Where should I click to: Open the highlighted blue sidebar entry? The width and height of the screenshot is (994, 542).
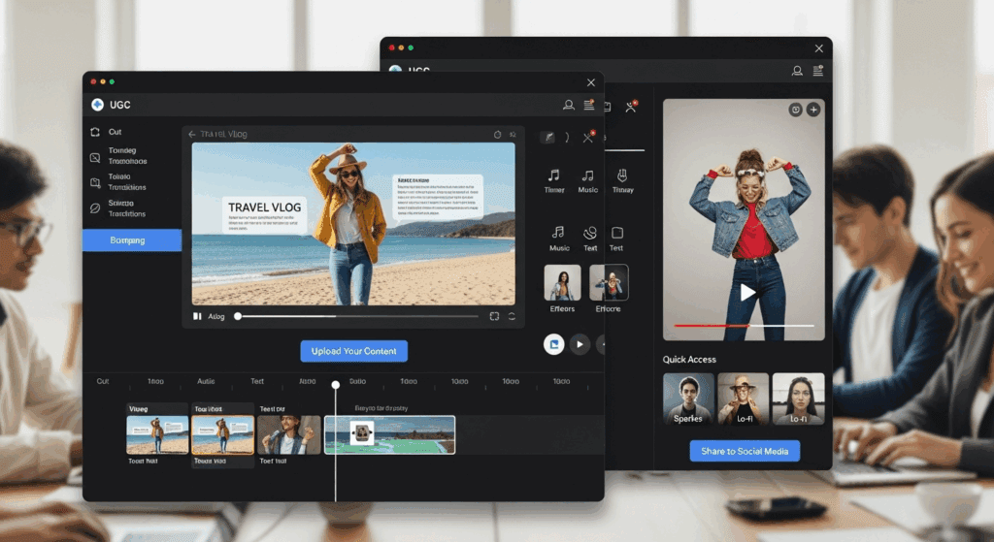coord(132,240)
